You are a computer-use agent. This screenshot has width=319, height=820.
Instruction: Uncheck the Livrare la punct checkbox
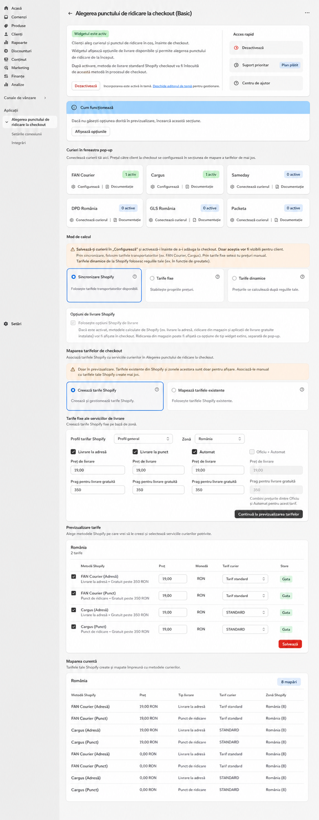pyautogui.click(x=135, y=452)
